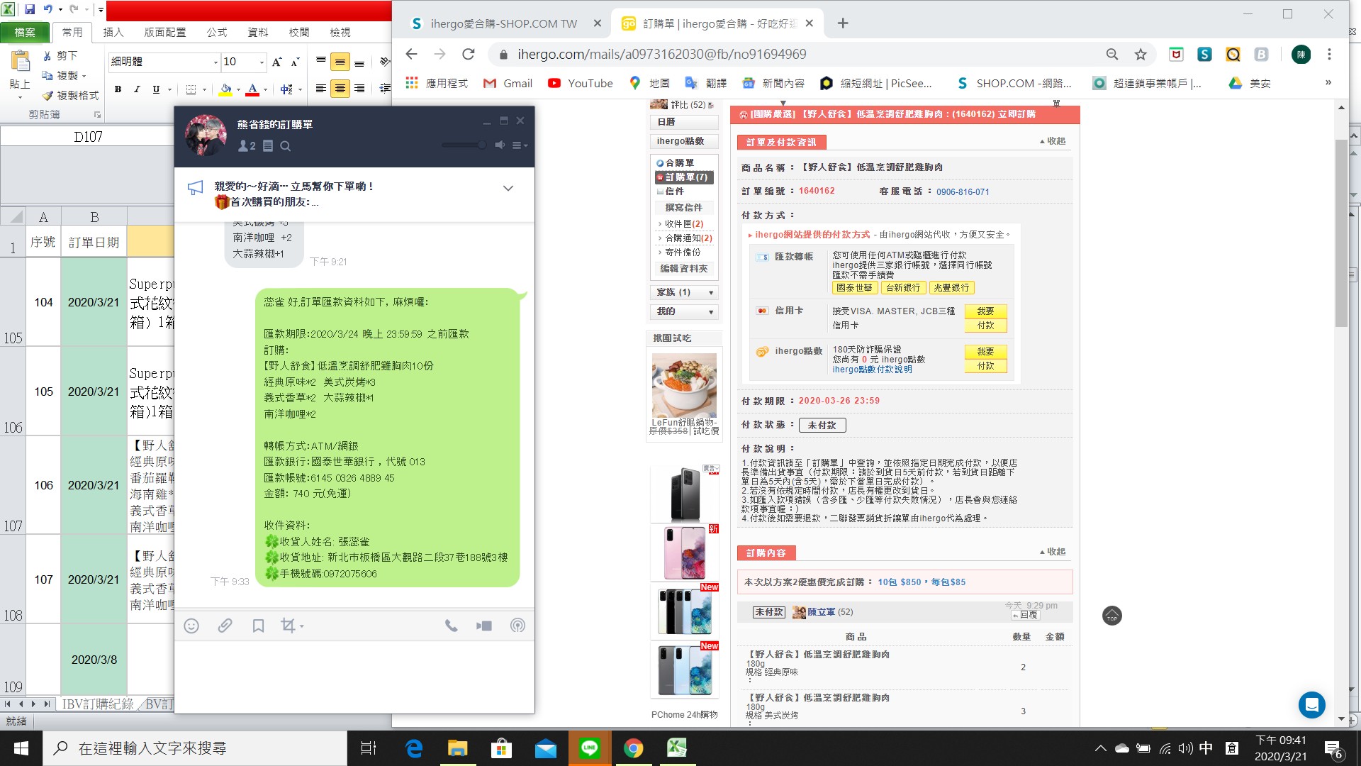1361x766 pixels.
Task: Open LINE from the Windows taskbar
Action: (589, 748)
